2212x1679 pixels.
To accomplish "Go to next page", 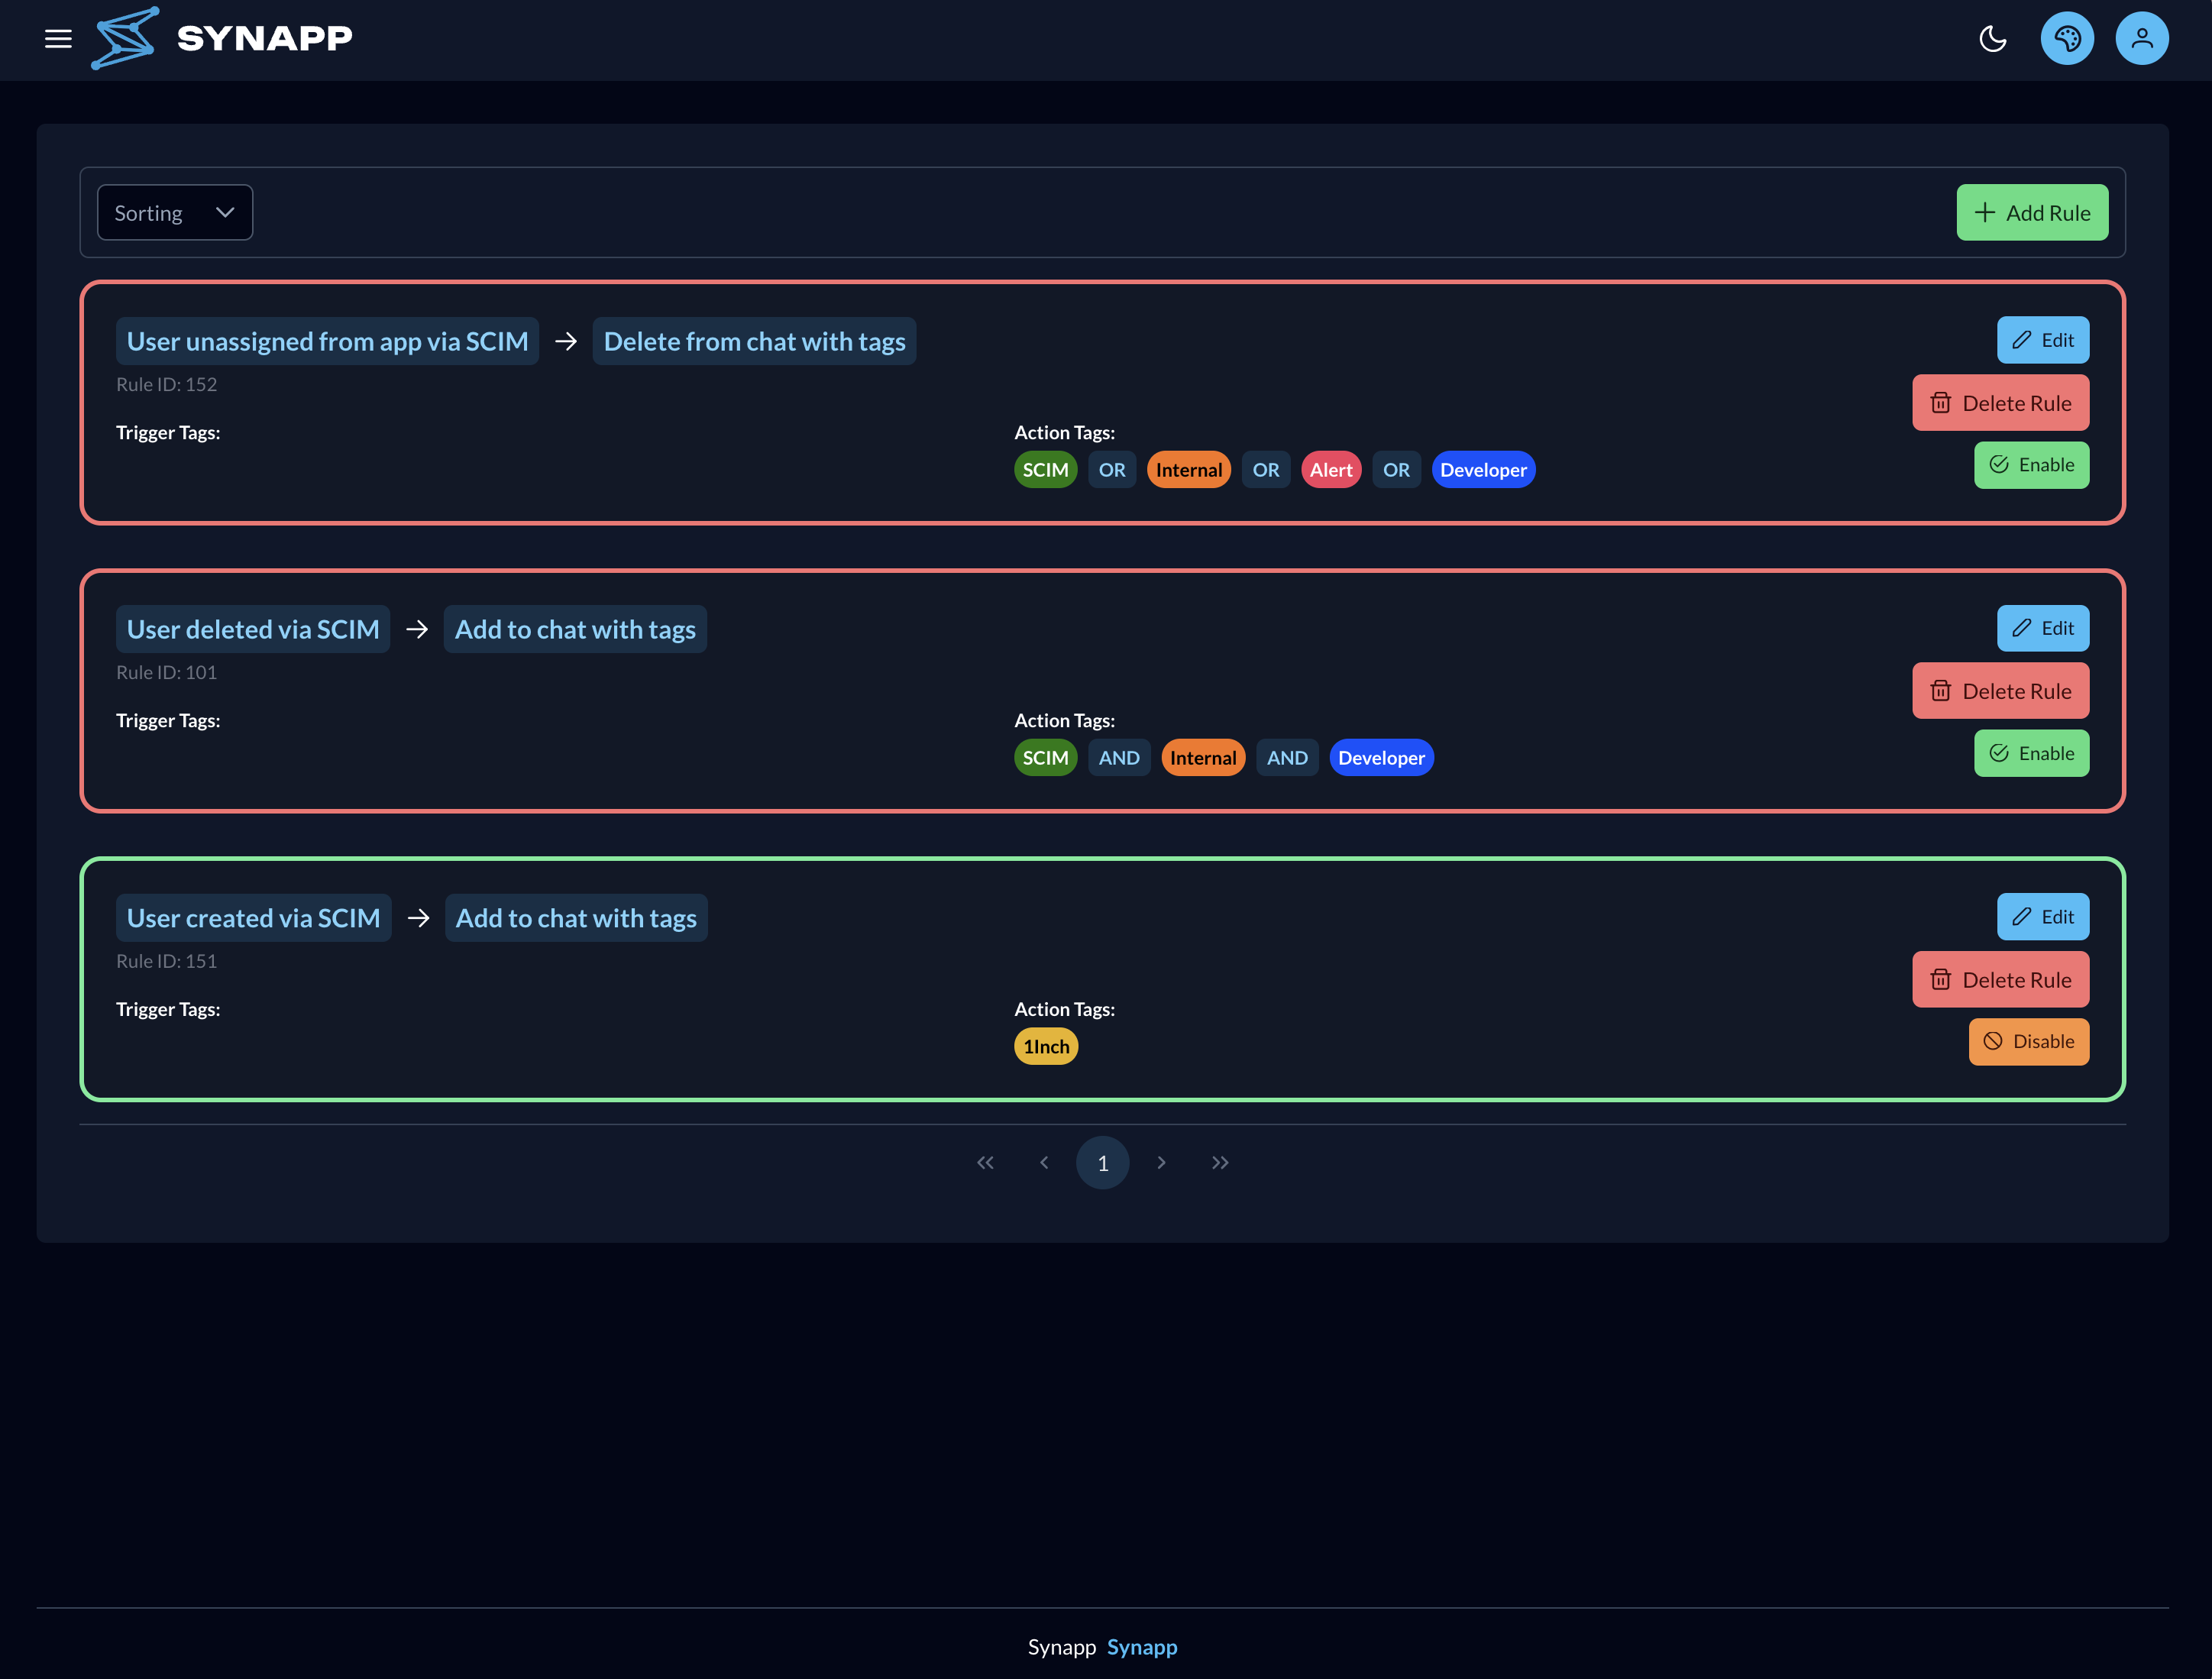I will click(x=1161, y=1163).
